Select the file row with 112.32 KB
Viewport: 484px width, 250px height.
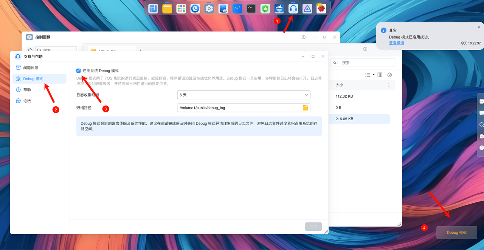pyautogui.click(x=360, y=97)
